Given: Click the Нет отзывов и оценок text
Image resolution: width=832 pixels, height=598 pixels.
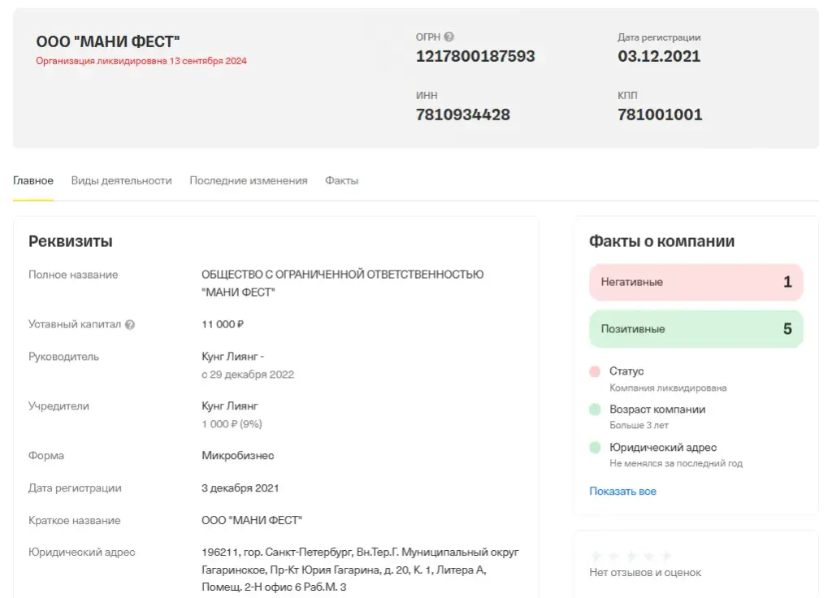Looking at the screenshot, I should pos(645,573).
